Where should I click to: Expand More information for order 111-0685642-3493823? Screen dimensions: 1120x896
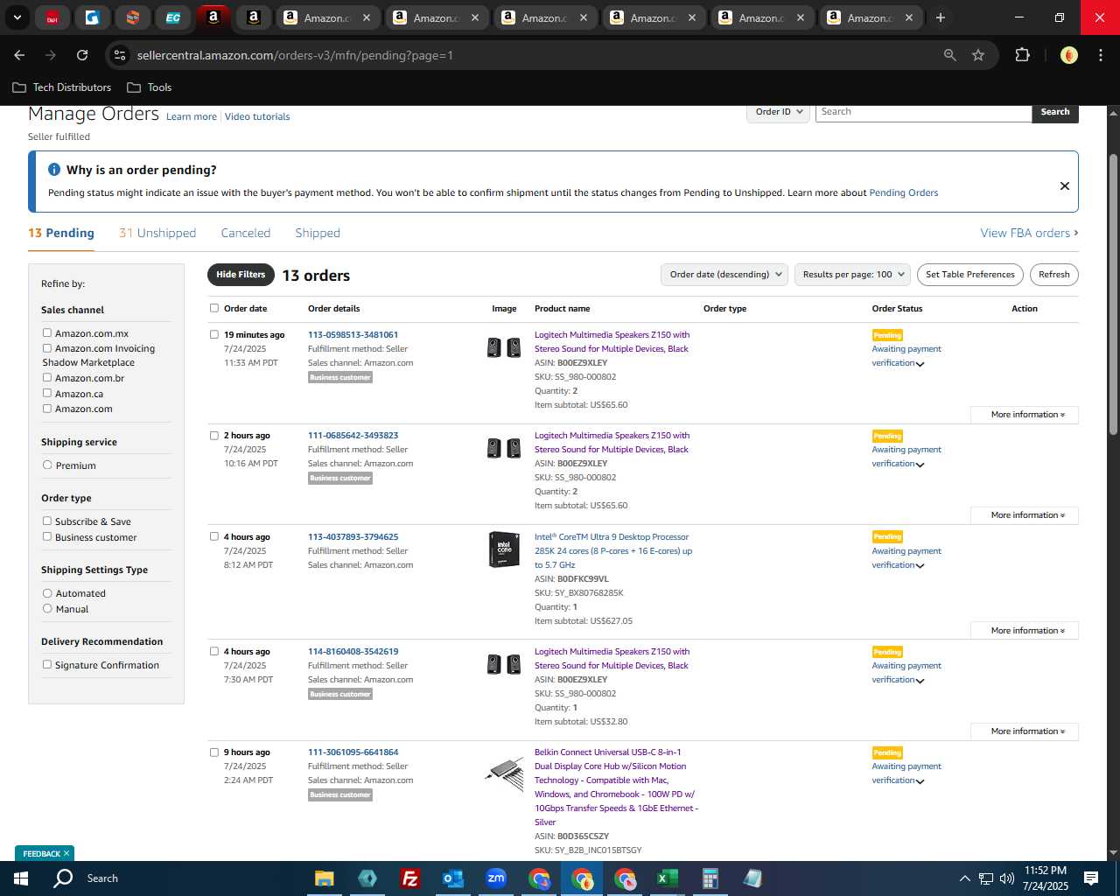pyautogui.click(x=1026, y=515)
